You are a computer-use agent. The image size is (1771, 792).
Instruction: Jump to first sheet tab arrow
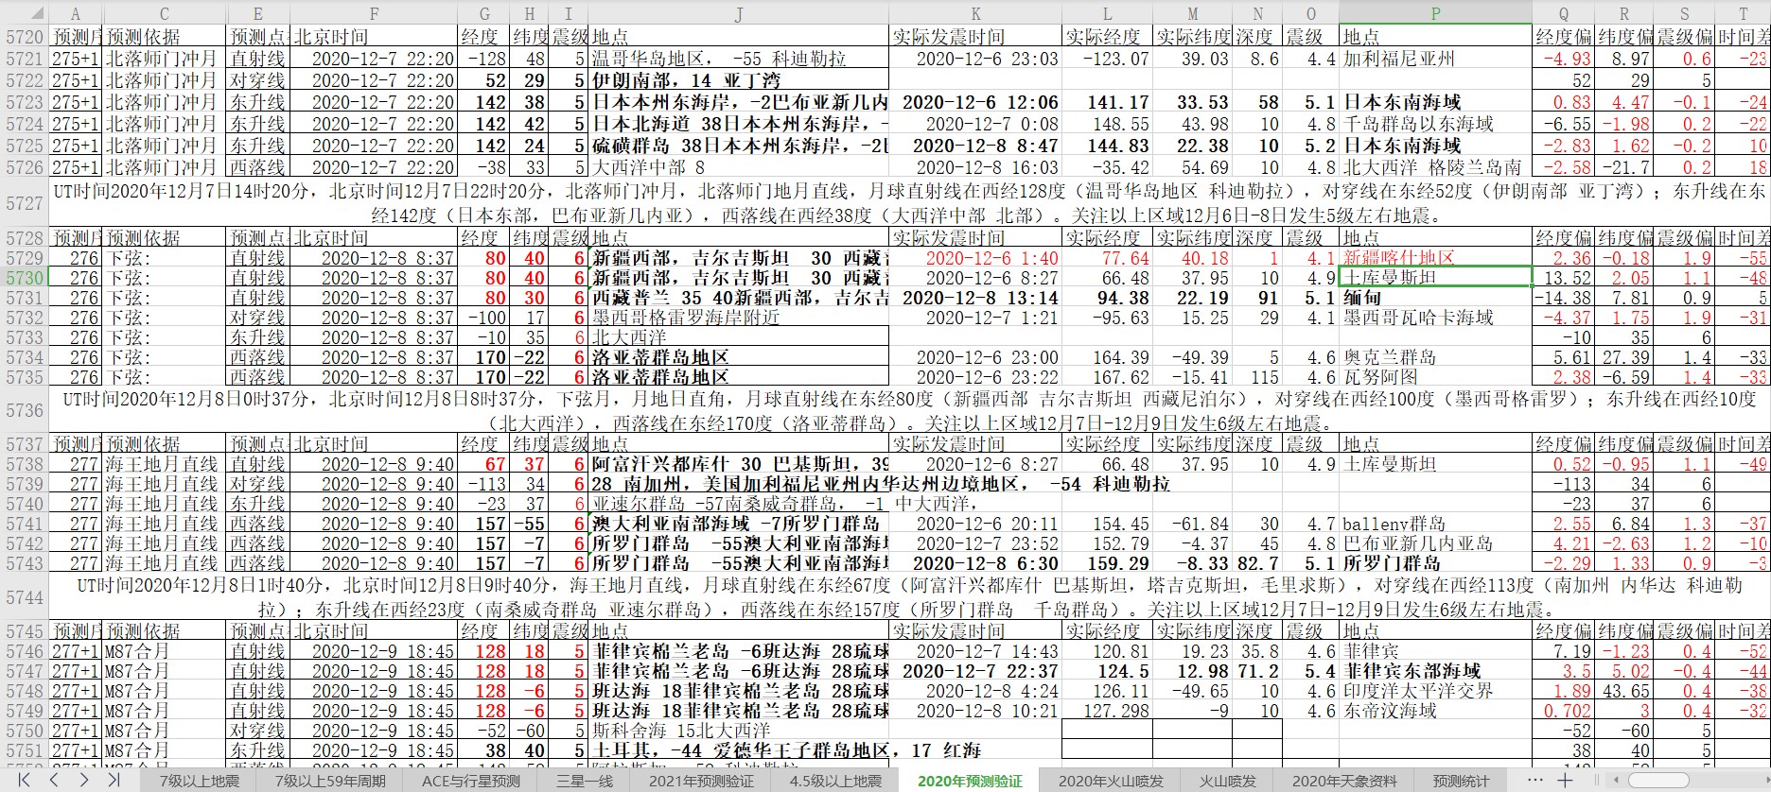click(24, 780)
